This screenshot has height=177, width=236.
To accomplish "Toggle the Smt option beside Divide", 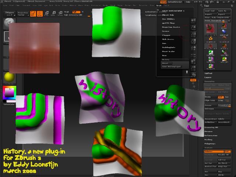I will (221, 97).
